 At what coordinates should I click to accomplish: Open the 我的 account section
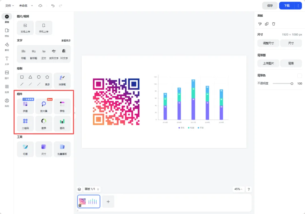7,102
